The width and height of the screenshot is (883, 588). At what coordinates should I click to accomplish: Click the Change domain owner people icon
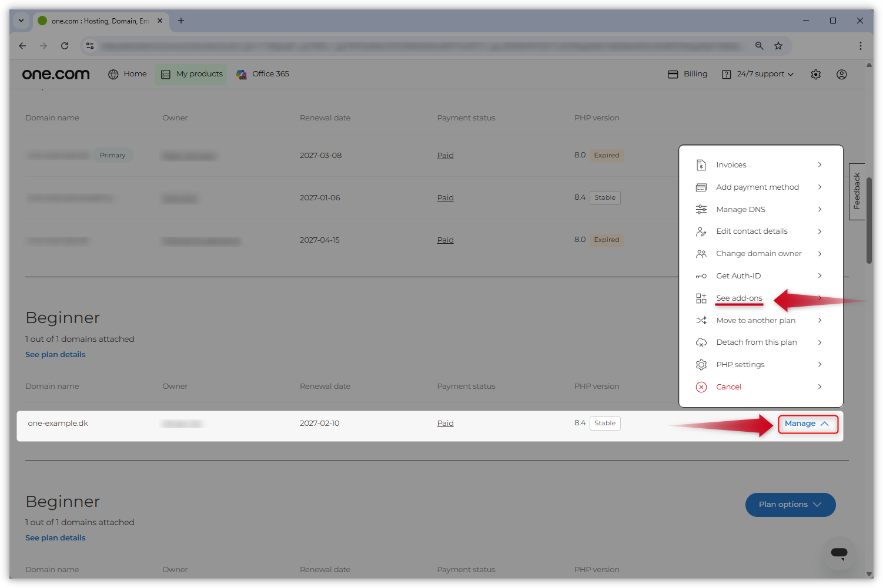(701, 254)
